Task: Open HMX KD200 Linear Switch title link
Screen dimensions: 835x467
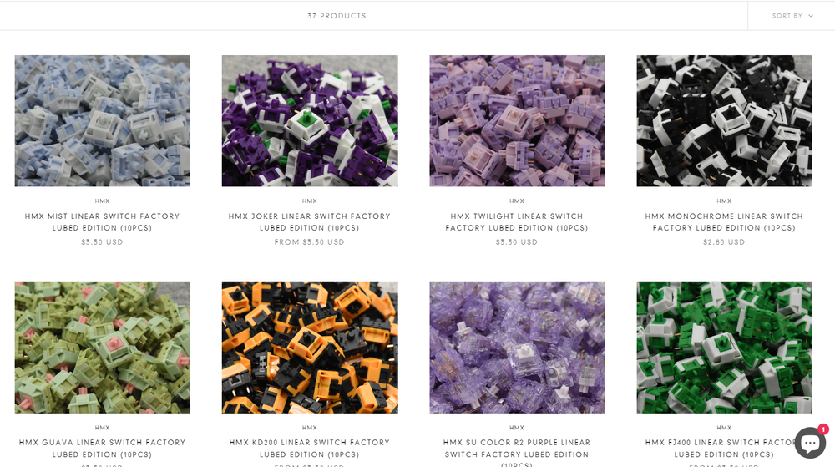Action: [310, 449]
